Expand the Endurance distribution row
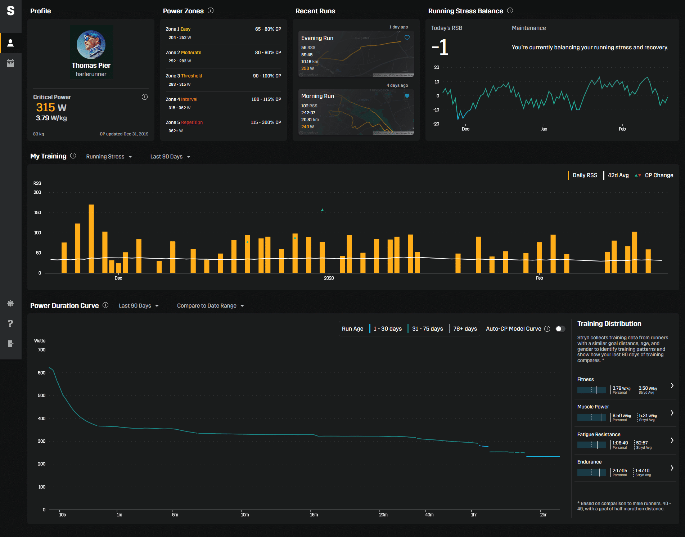Image resolution: width=685 pixels, height=537 pixels. [x=626, y=468]
